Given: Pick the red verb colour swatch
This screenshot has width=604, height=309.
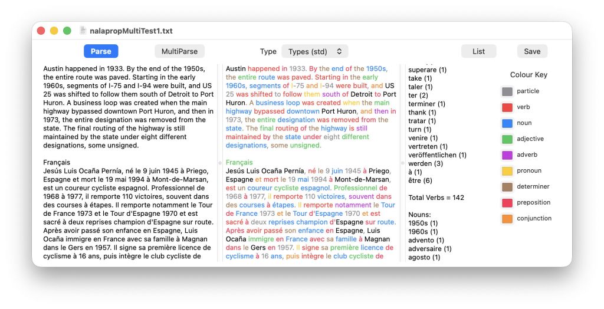Looking at the screenshot, I should 507,107.
